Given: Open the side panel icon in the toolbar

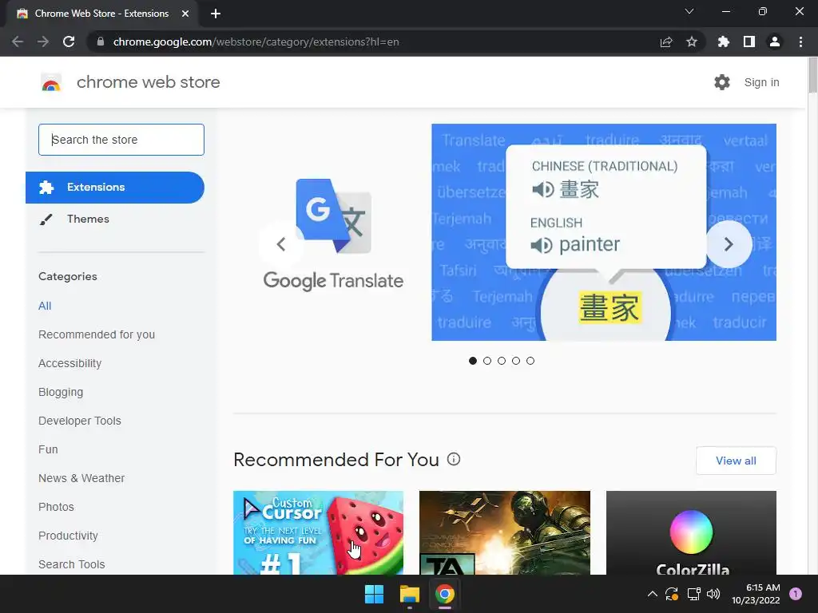Looking at the screenshot, I should tap(749, 42).
